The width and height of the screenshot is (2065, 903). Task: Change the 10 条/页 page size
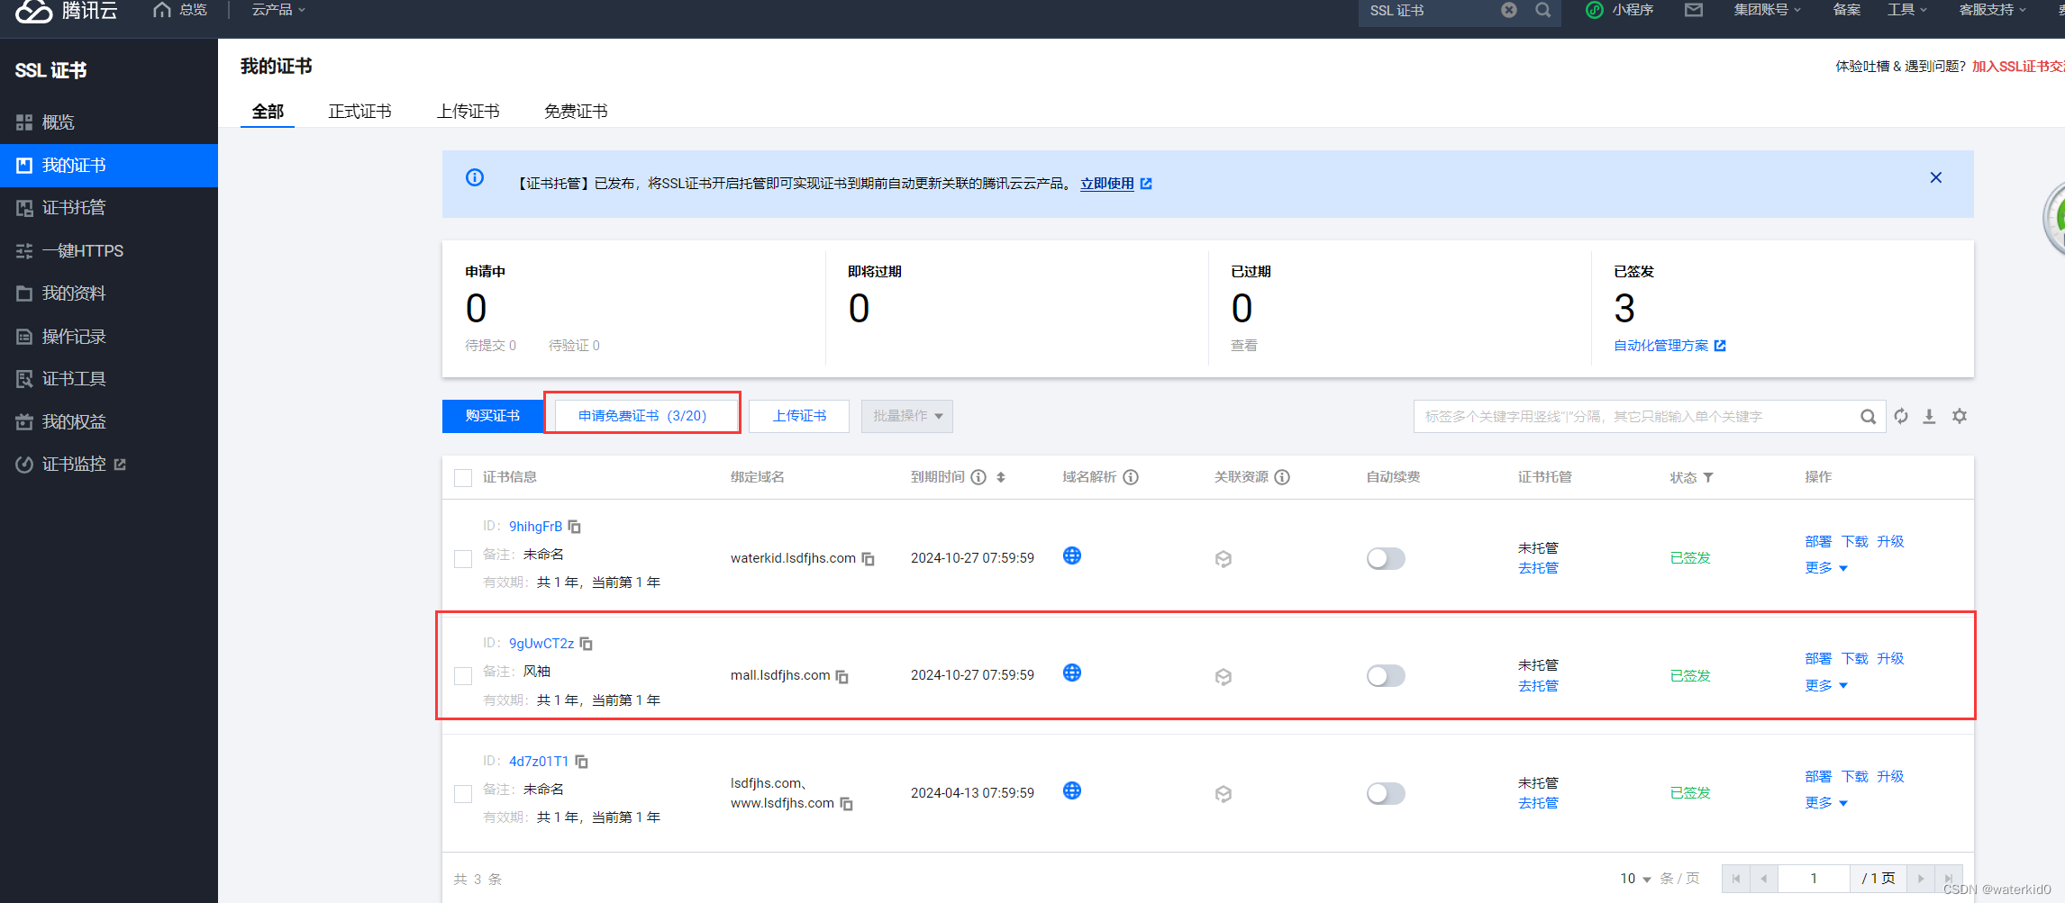tap(1635, 879)
